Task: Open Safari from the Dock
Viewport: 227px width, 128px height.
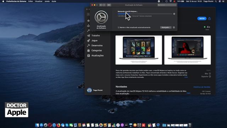Action: (x=54, y=125)
